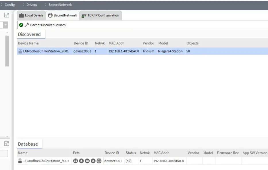Image resolution: width=268 pixels, height=170 pixels.
Task: Sort Database by Name column
Action: click(x=23, y=153)
